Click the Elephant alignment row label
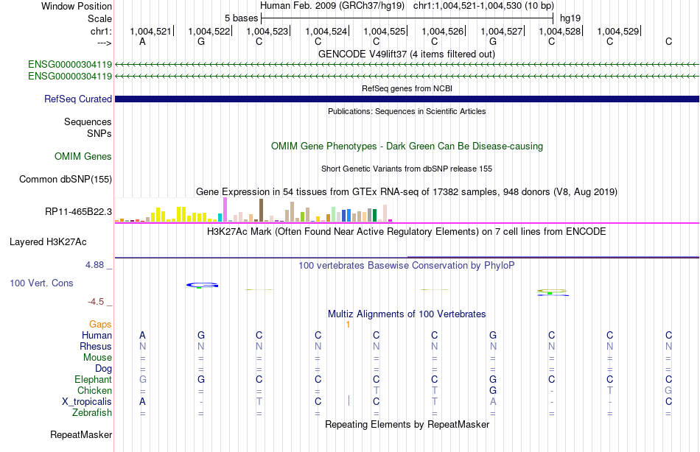The height and width of the screenshot is (452, 700). point(93,379)
